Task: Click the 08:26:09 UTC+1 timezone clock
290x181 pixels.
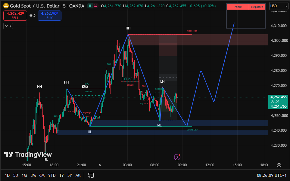Action: [272, 175]
